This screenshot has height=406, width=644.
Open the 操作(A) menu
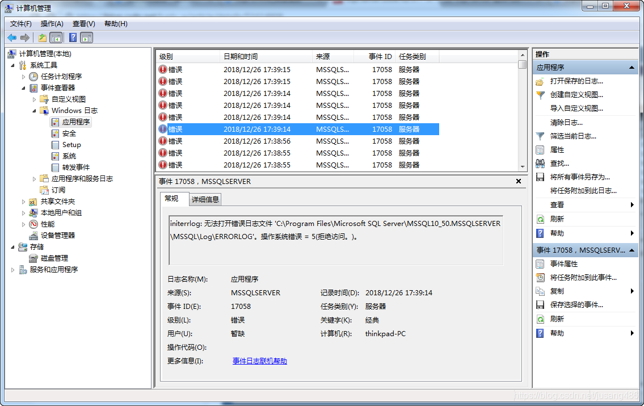[x=52, y=24]
